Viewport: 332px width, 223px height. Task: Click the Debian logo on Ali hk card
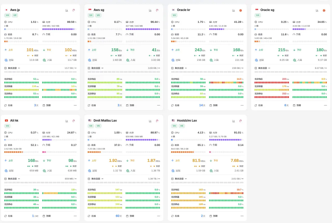pos(74,121)
